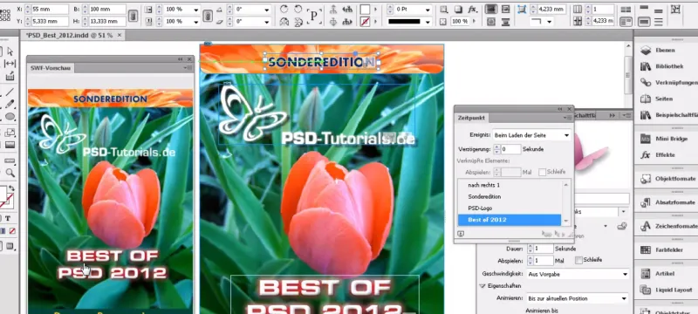Click the preview spread icon in Zeitpunkt panel
The image size is (698, 314).
tap(461, 234)
